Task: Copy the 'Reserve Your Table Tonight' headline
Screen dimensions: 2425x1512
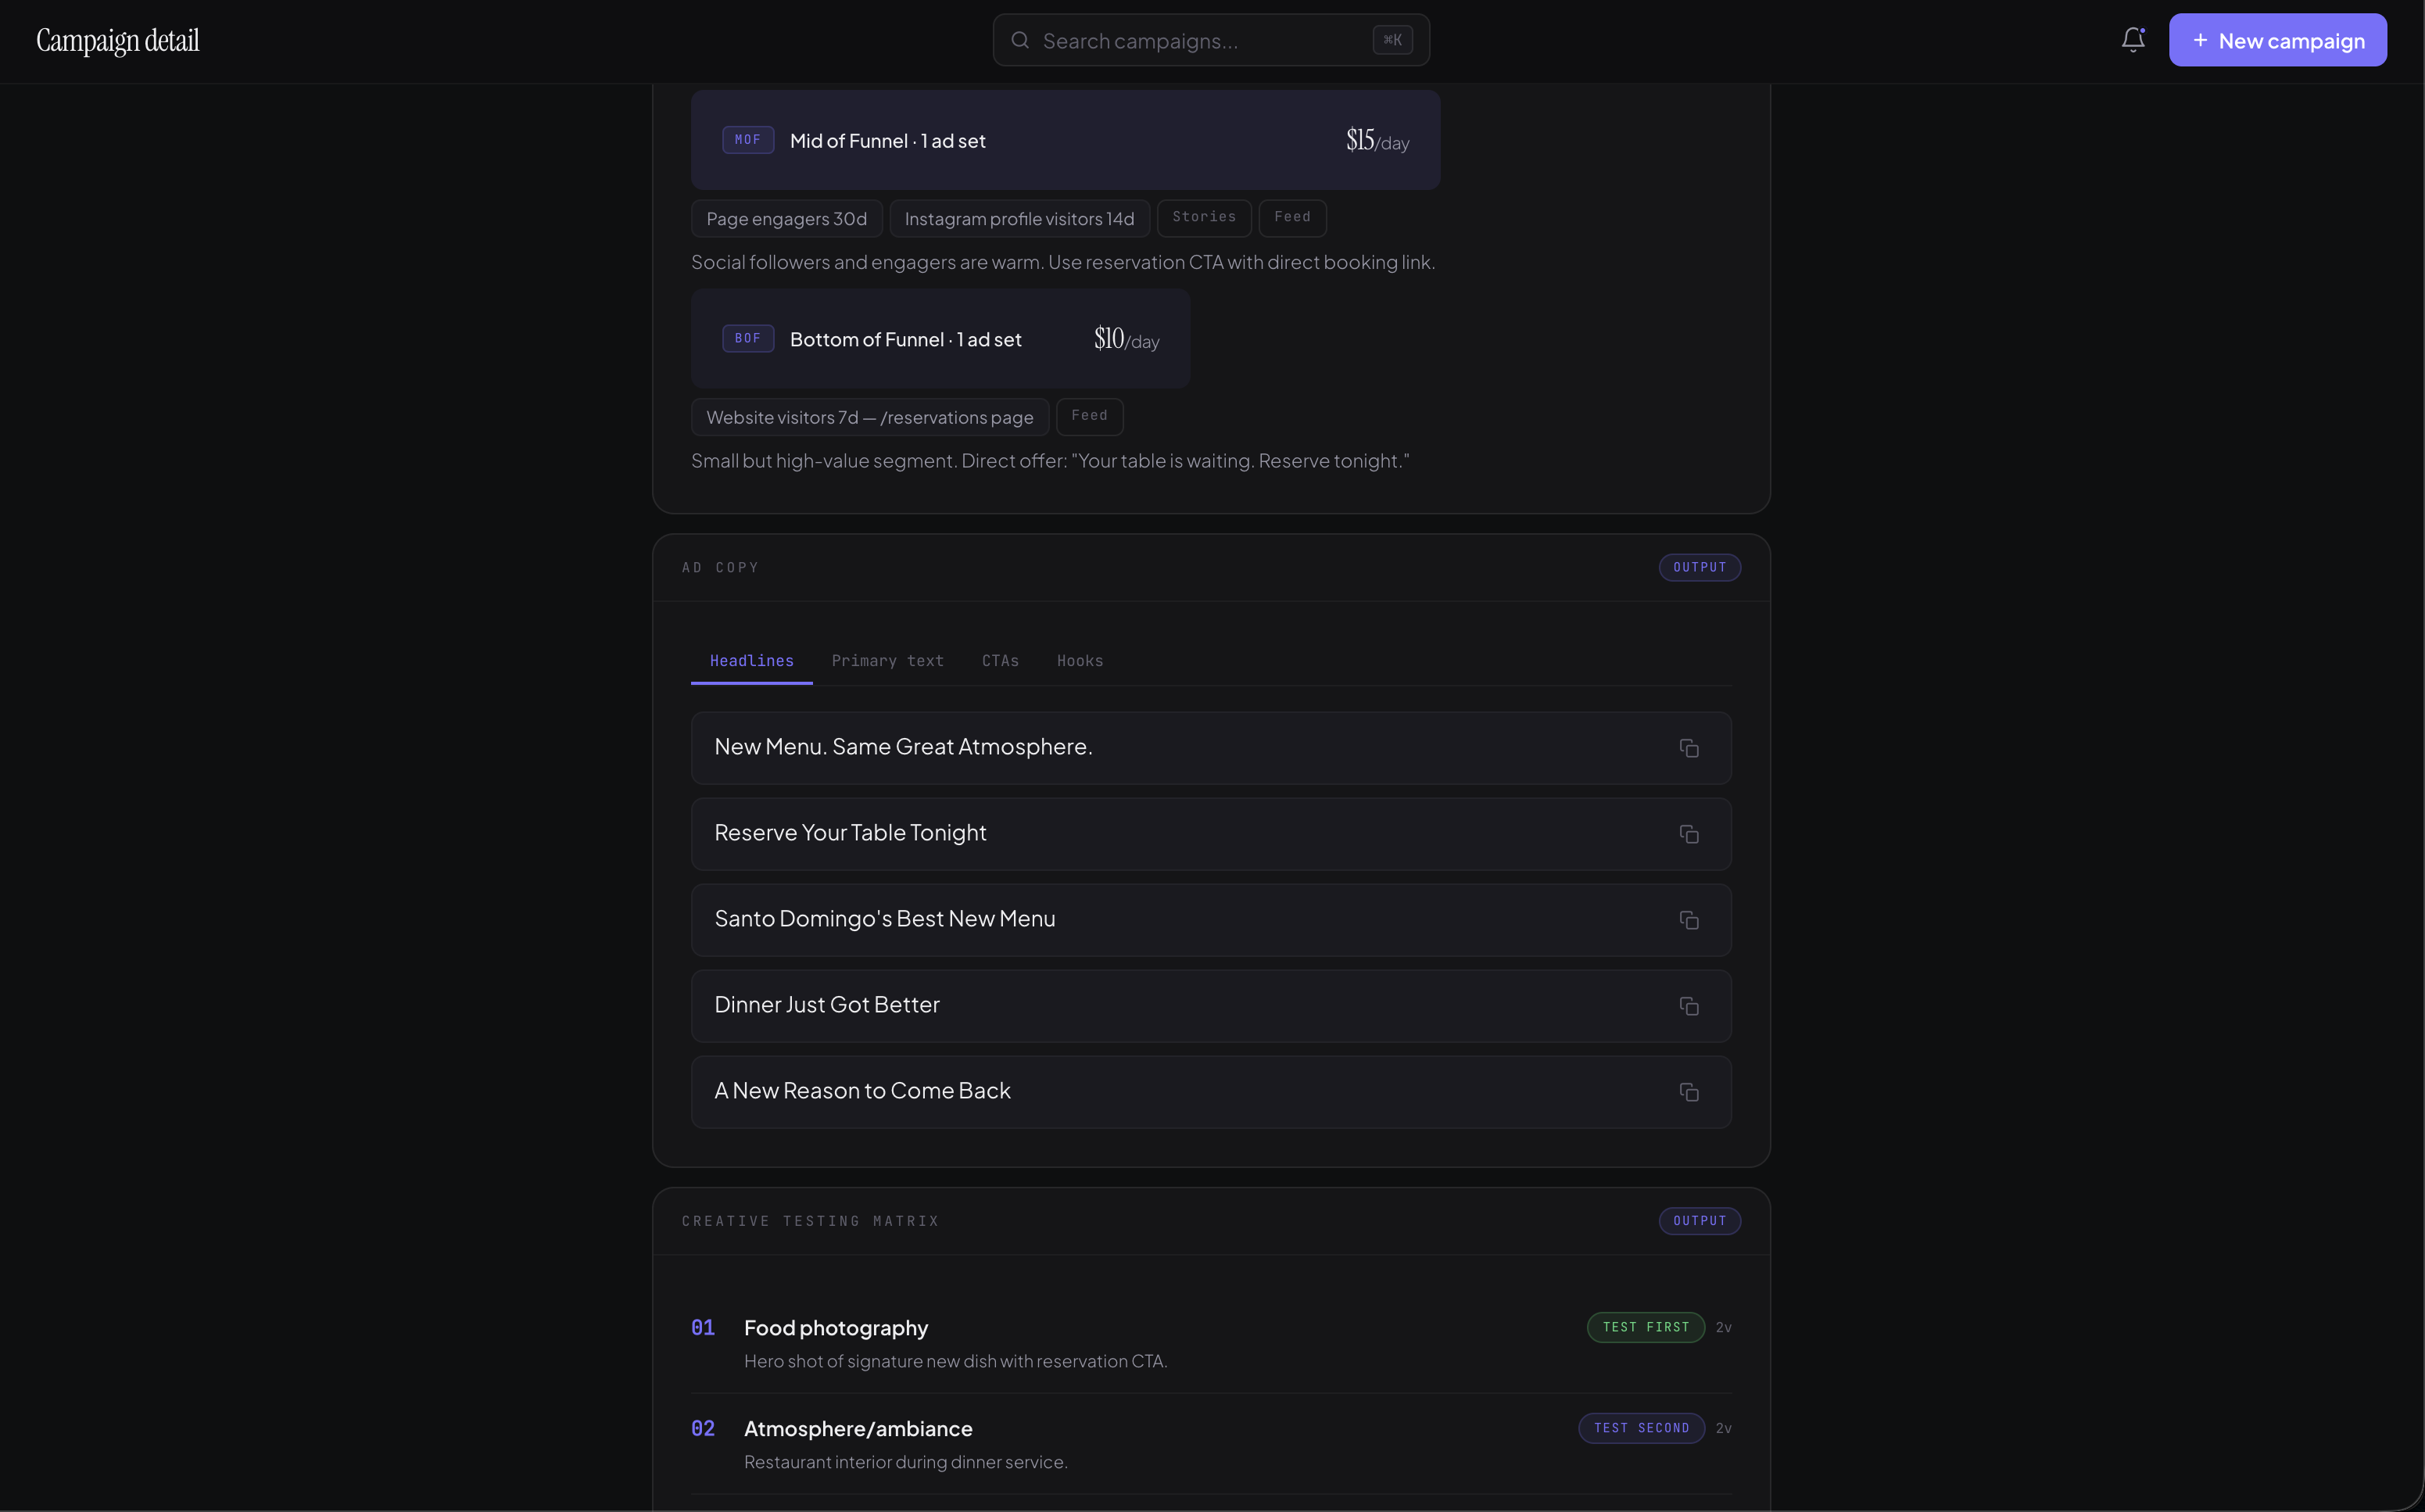Action: (x=1688, y=834)
